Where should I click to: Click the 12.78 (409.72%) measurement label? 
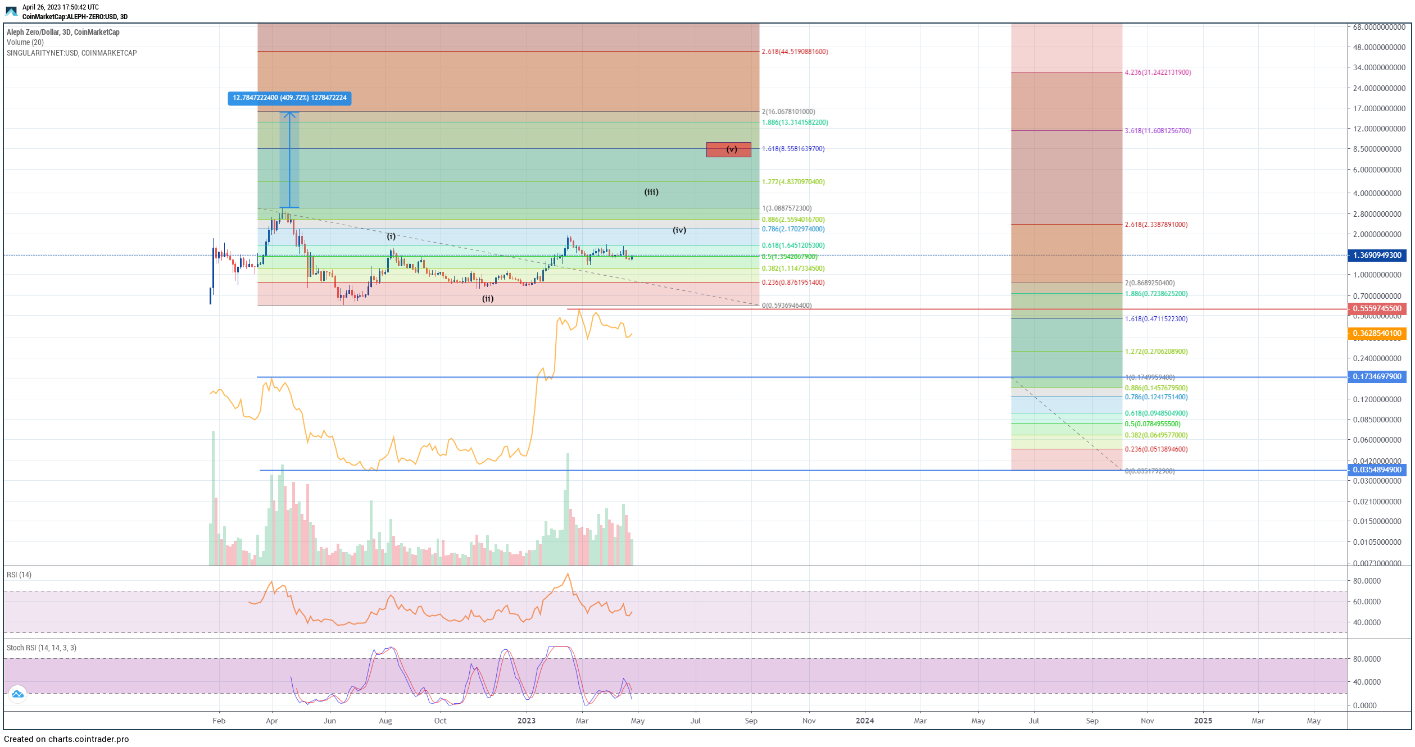289,98
